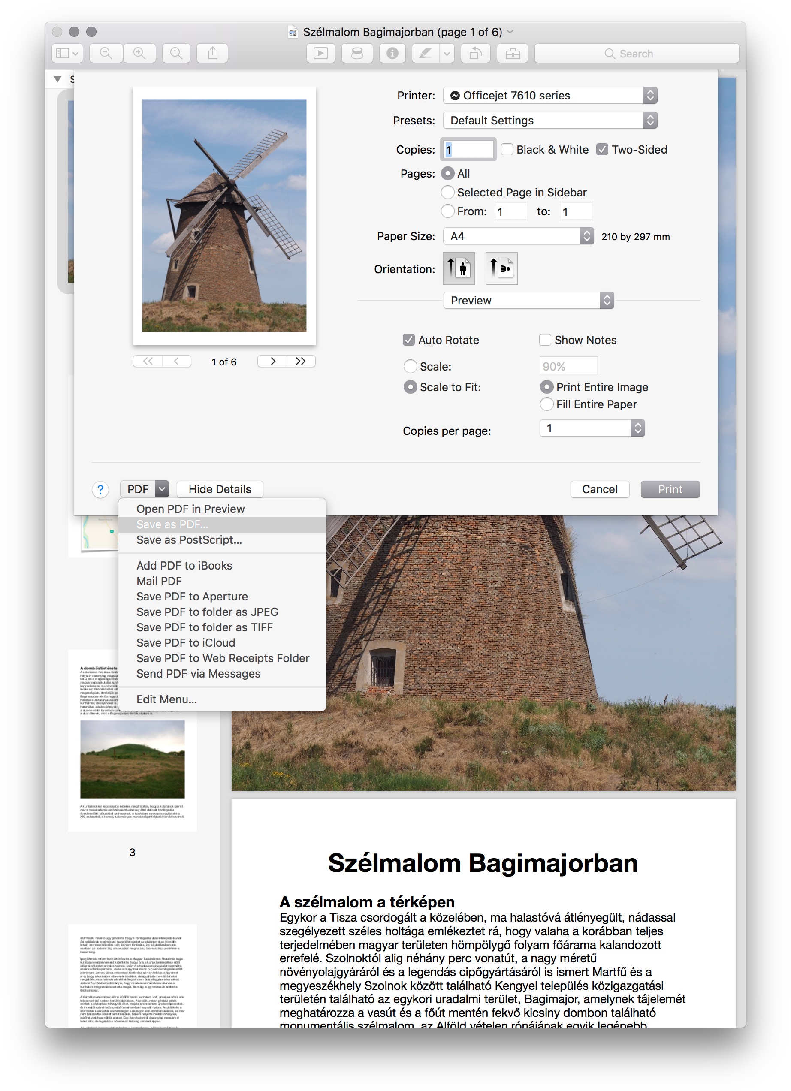Select the Scale radio button
Image resolution: width=791 pixels, height=1091 pixels.
411,367
